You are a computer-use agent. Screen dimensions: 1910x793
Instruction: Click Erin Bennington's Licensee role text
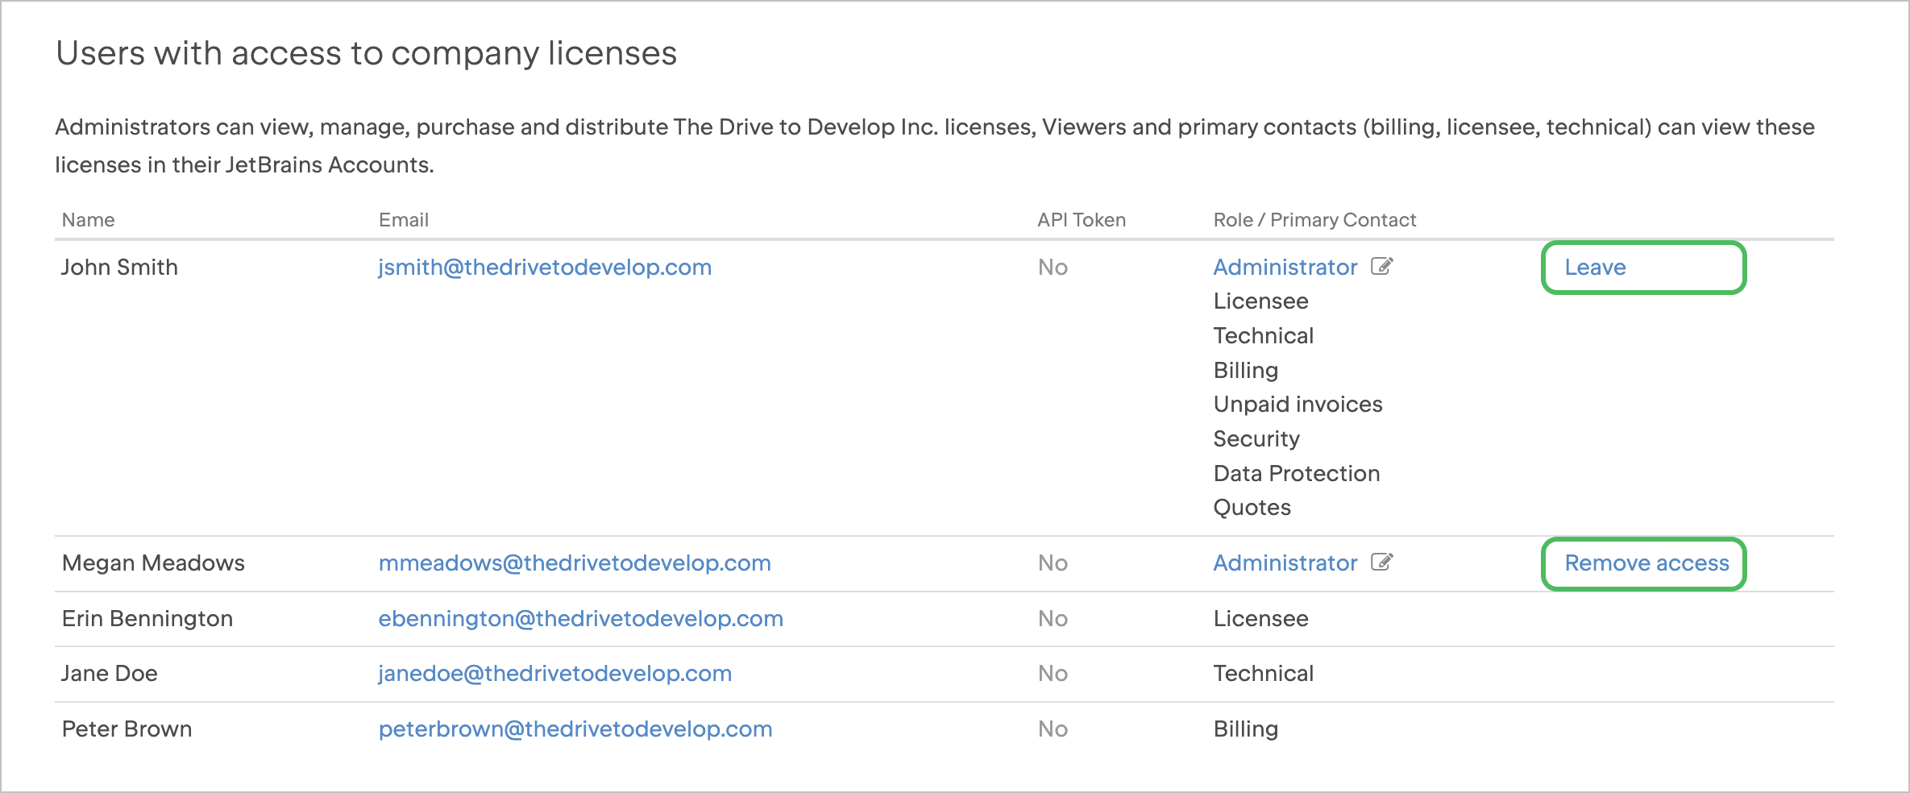[x=1260, y=619]
